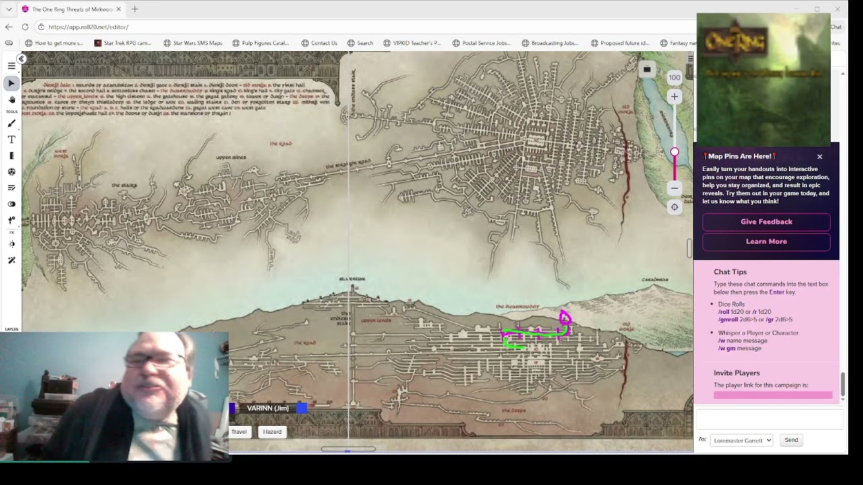Open the browser tab search chevron
Screen dimensions: 863x485
tap(9, 9)
